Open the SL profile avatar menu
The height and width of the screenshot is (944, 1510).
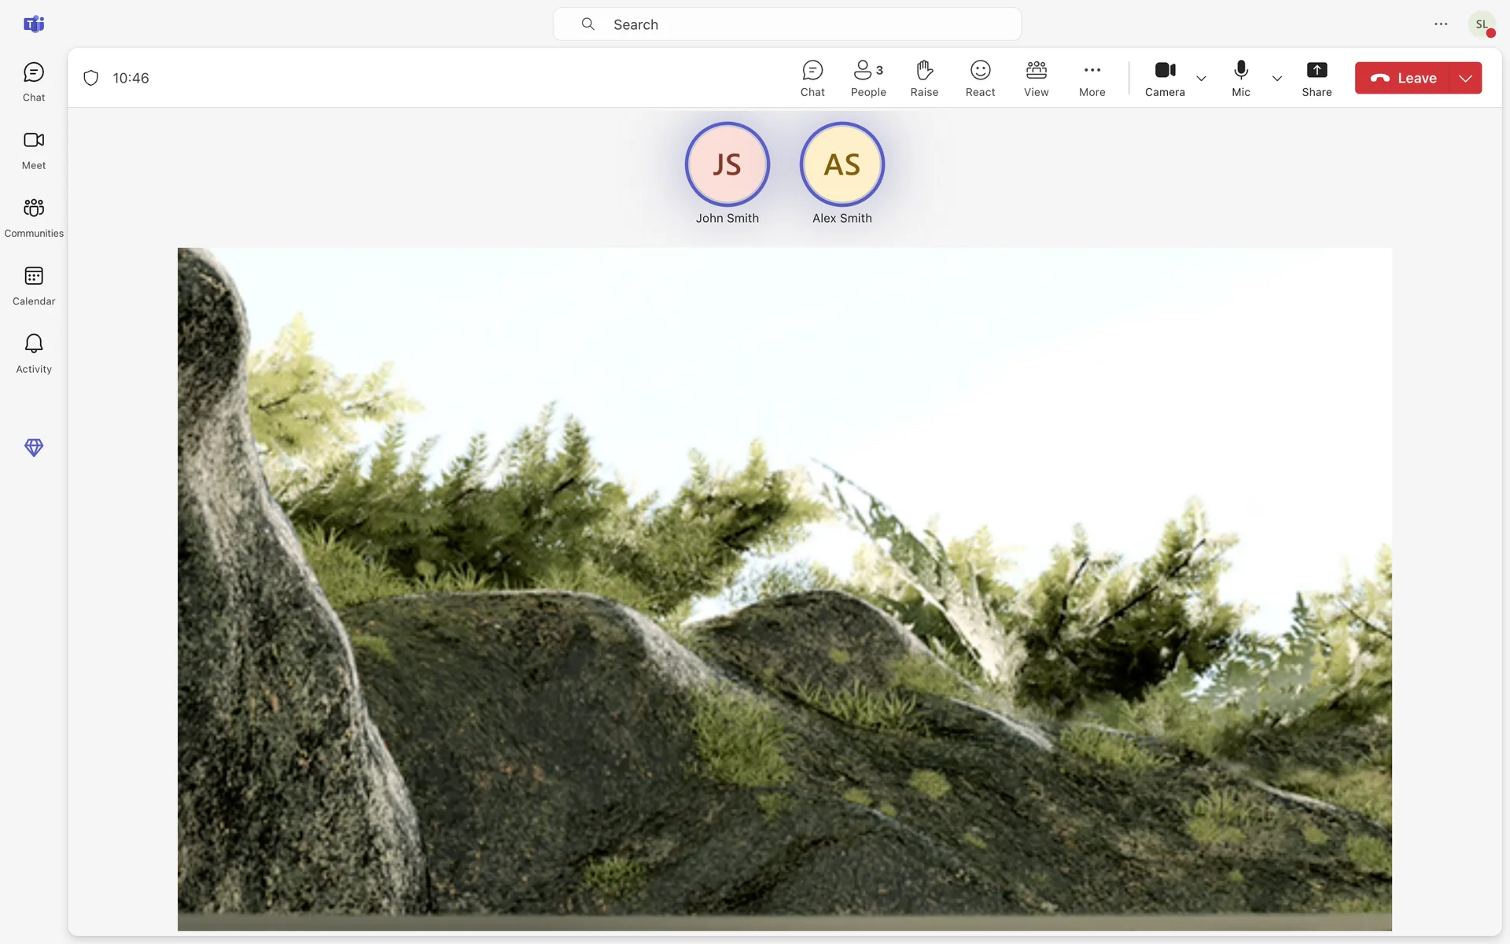click(1481, 24)
